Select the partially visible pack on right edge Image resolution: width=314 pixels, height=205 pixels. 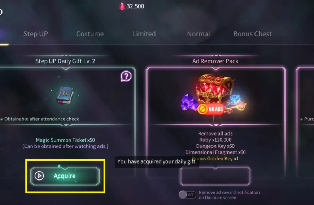pos(305,122)
